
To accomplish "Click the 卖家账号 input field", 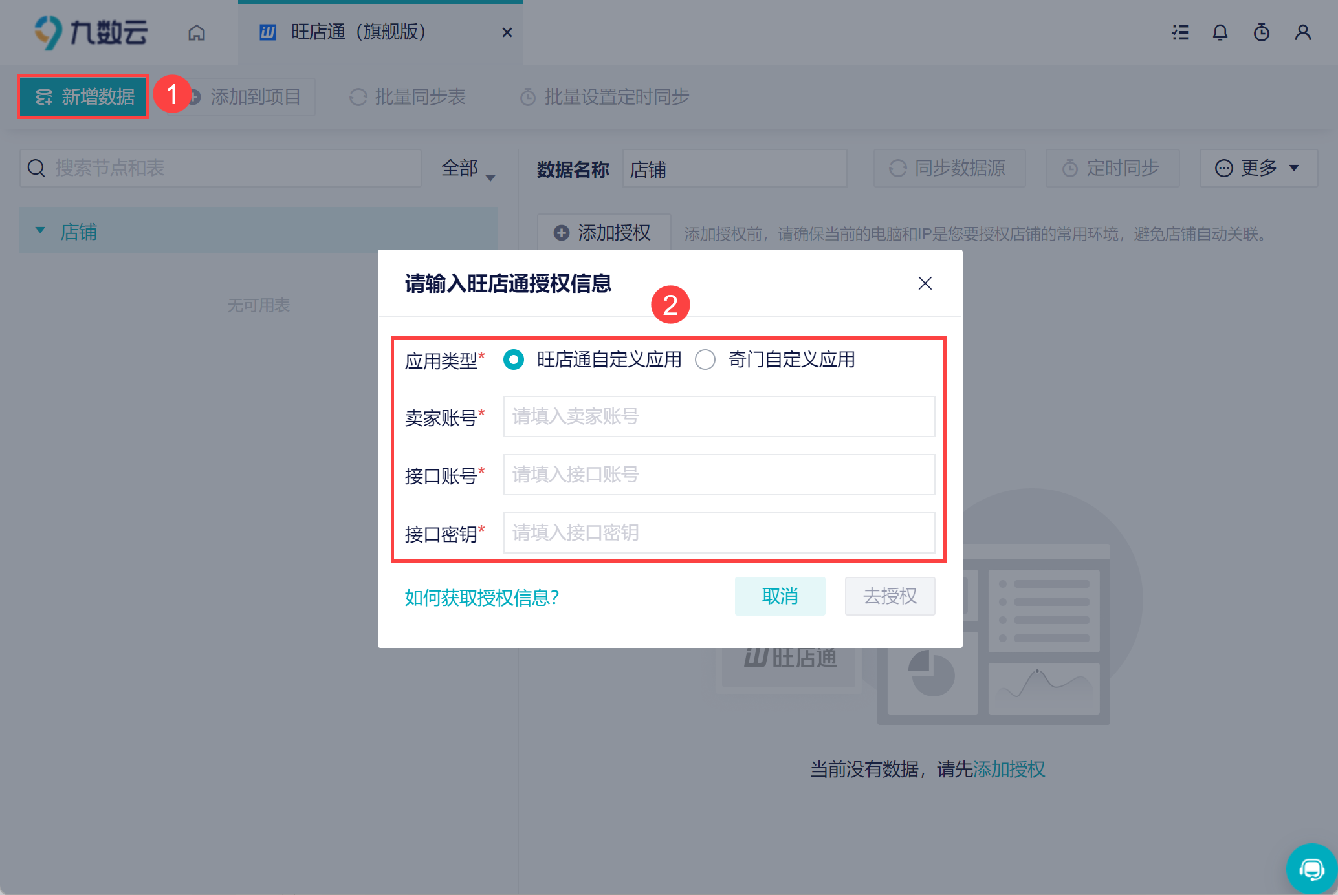I will [x=719, y=416].
